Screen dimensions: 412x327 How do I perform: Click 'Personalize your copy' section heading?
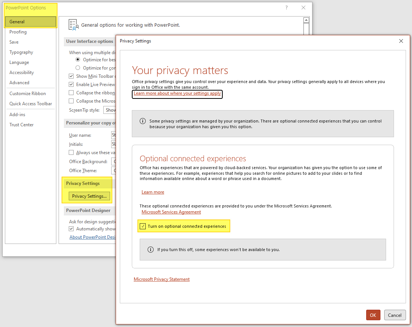pos(91,123)
